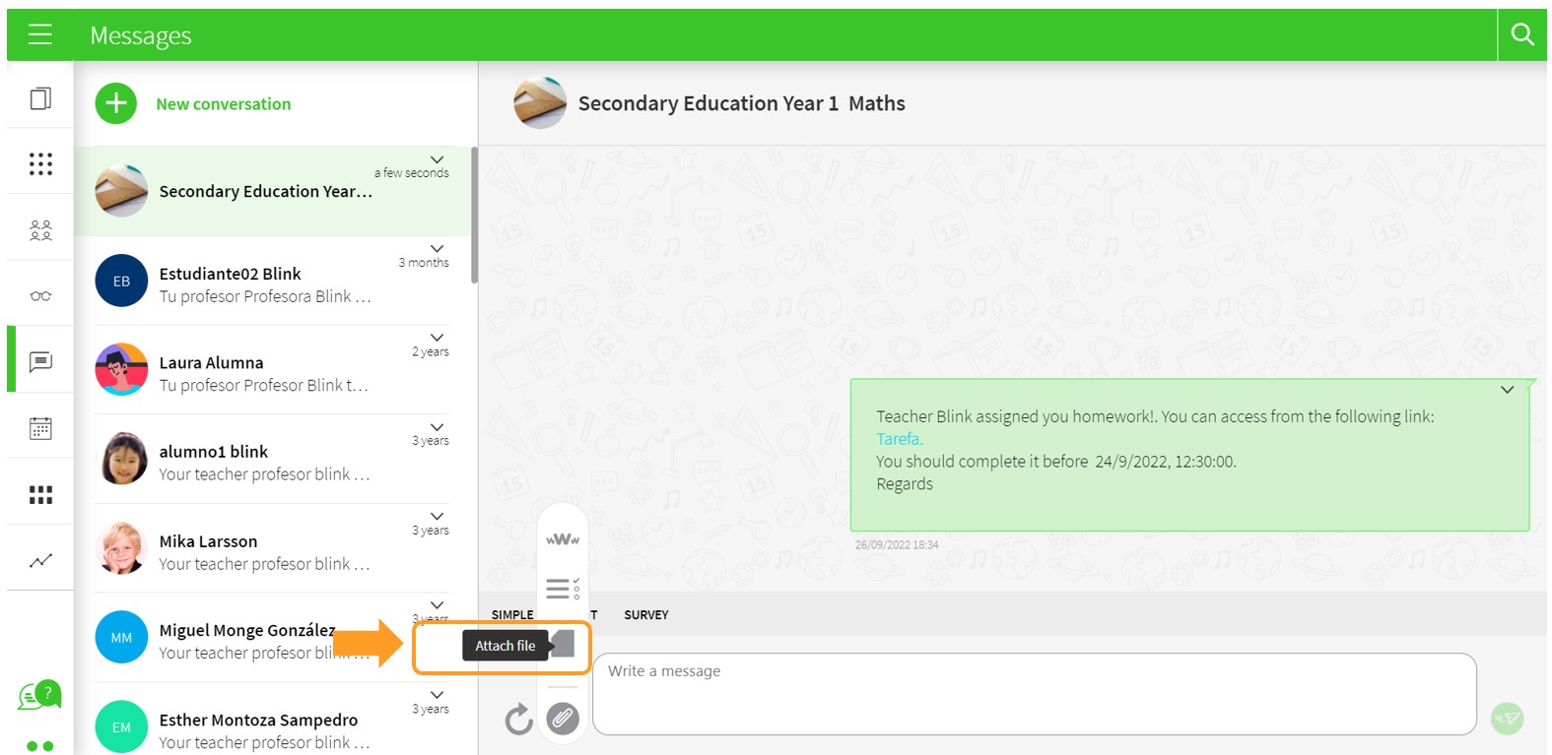Open the statistics line chart sidebar icon
Viewport: 1552px width, 755px height.
pyautogui.click(x=40, y=560)
